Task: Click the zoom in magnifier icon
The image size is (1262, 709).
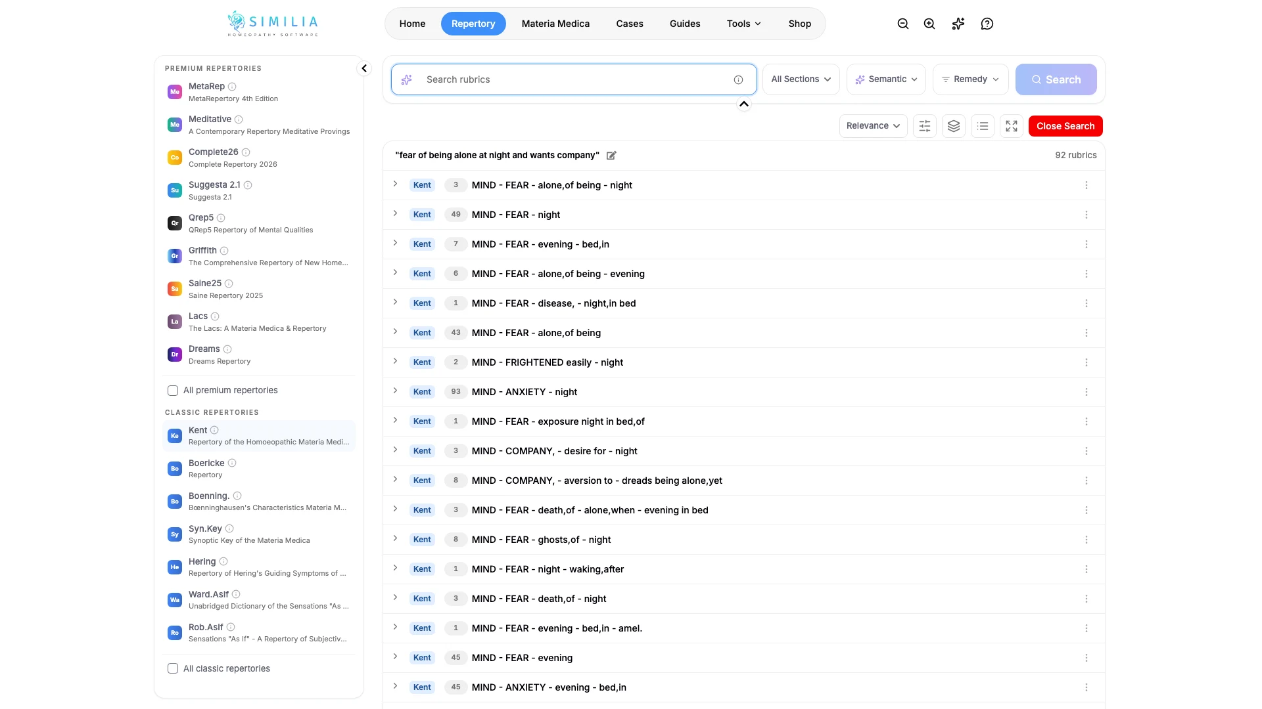Action: [929, 24]
